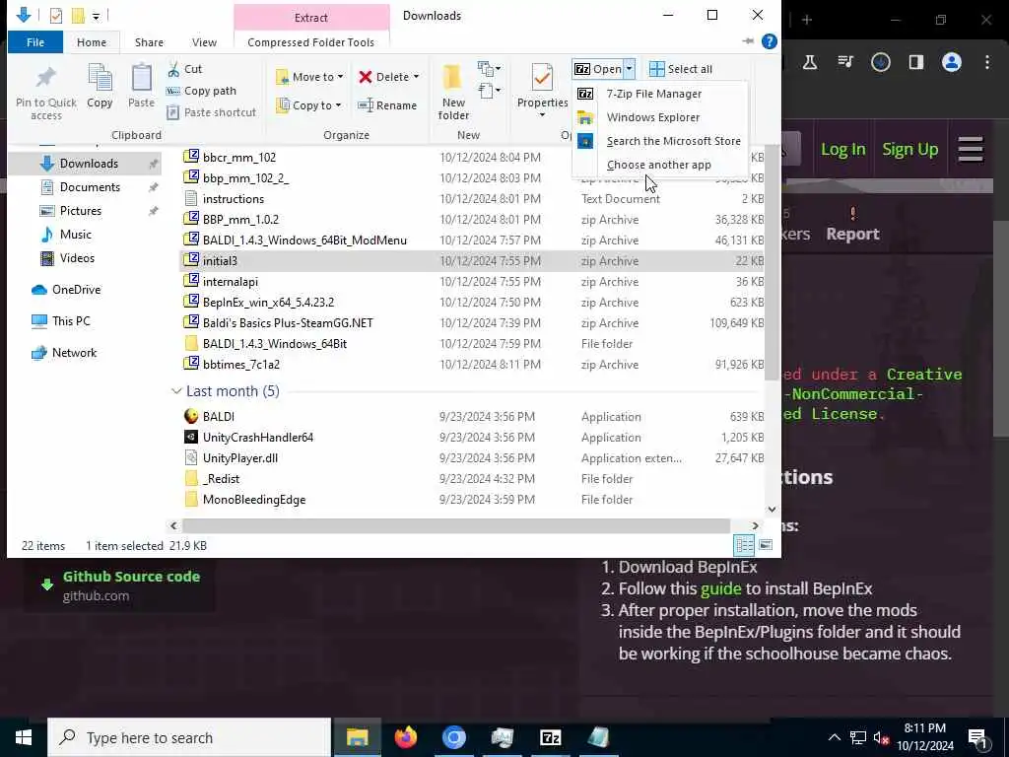Click the Windows Start button
Image resolution: width=1009 pixels, height=757 pixels.
tap(24, 737)
